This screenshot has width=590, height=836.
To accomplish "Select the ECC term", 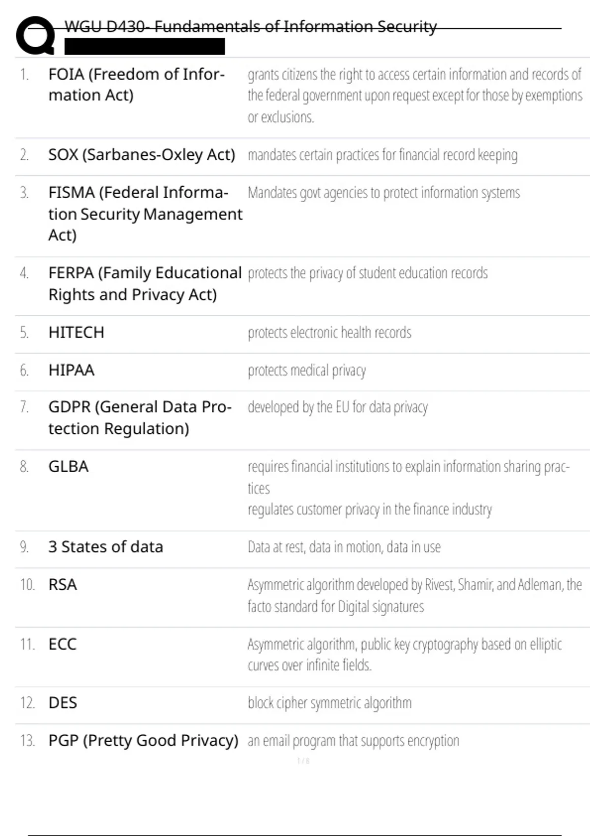I will tap(62, 644).
